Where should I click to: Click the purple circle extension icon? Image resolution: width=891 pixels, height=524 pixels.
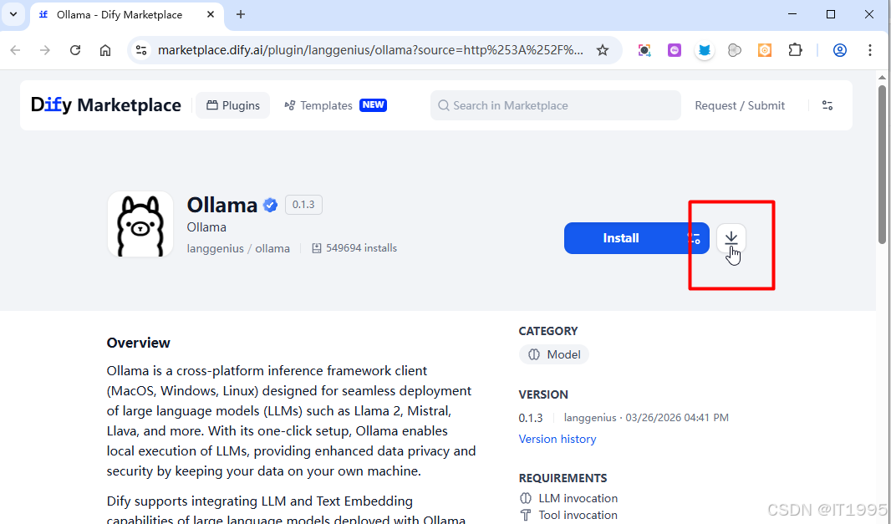(674, 50)
